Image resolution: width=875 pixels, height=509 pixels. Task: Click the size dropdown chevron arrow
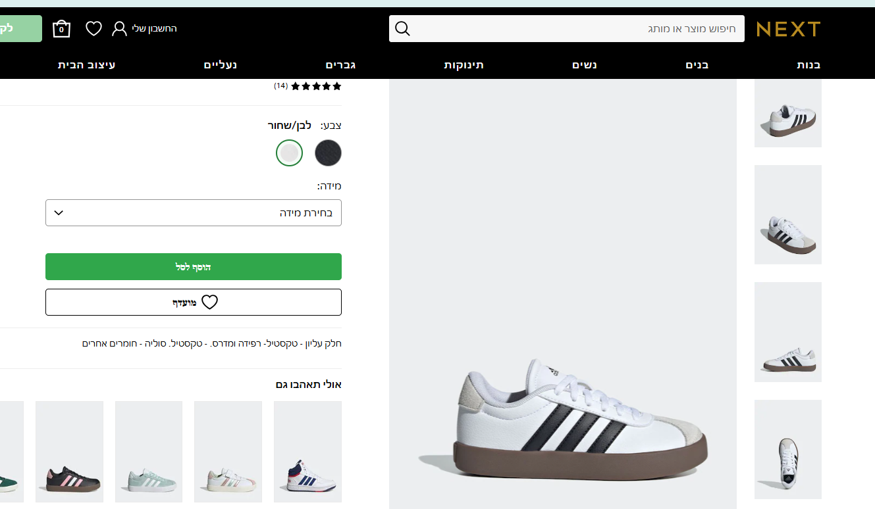pos(58,213)
